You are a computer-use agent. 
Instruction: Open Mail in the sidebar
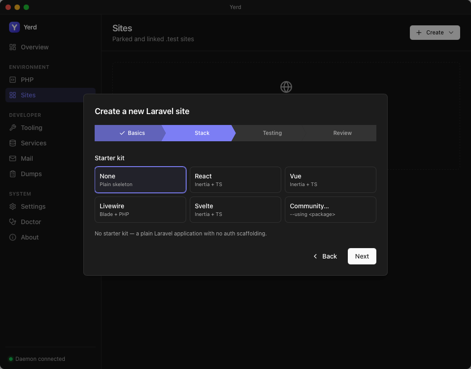tap(50, 158)
